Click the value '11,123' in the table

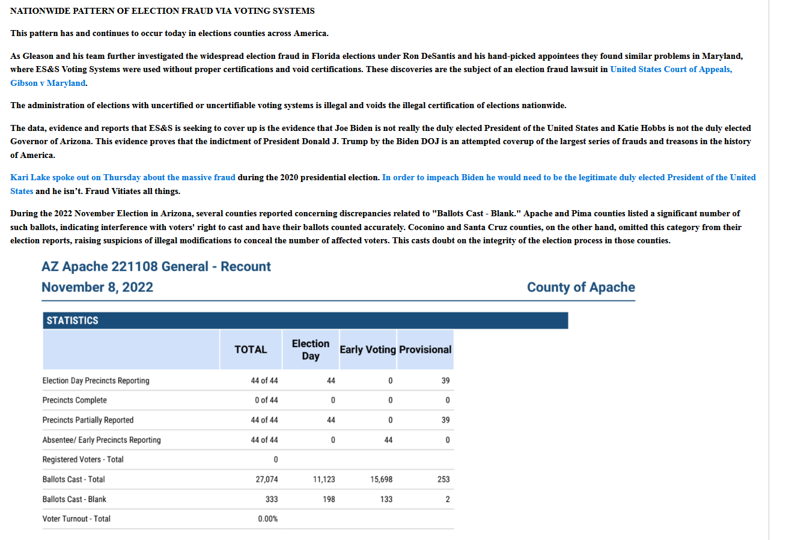324,479
